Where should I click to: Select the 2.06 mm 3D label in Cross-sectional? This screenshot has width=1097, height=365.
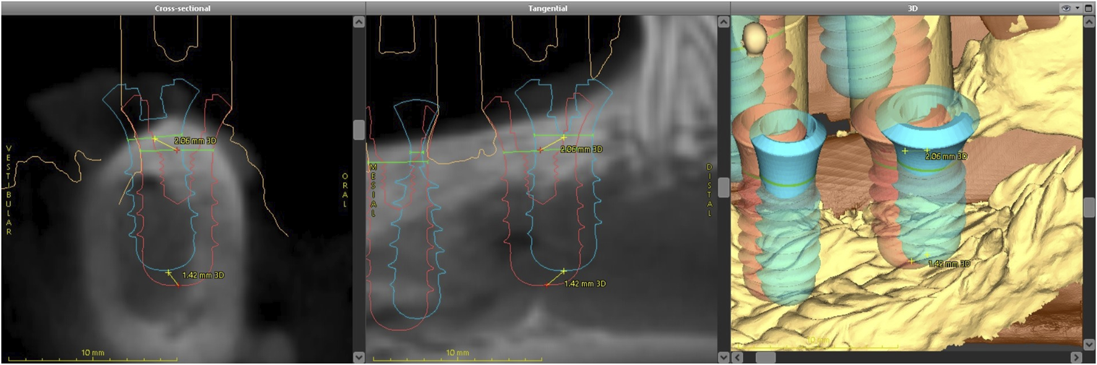coord(195,141)
